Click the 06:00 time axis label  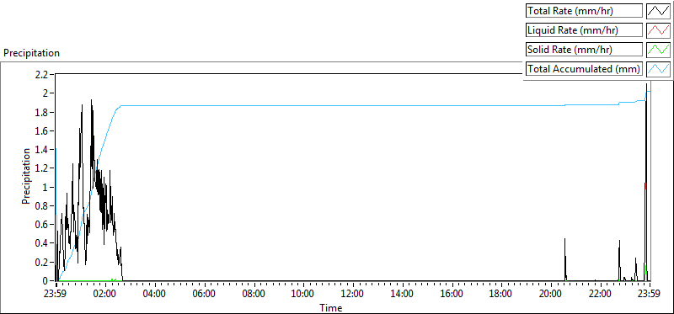click(x=204, y=295)
